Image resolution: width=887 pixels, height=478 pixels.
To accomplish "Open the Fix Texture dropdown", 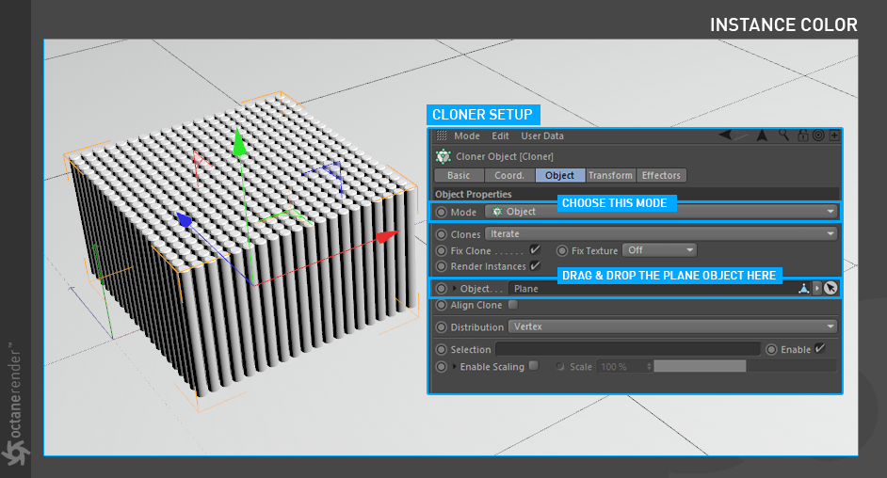I will pyautogui.click(x=661, y=250).
